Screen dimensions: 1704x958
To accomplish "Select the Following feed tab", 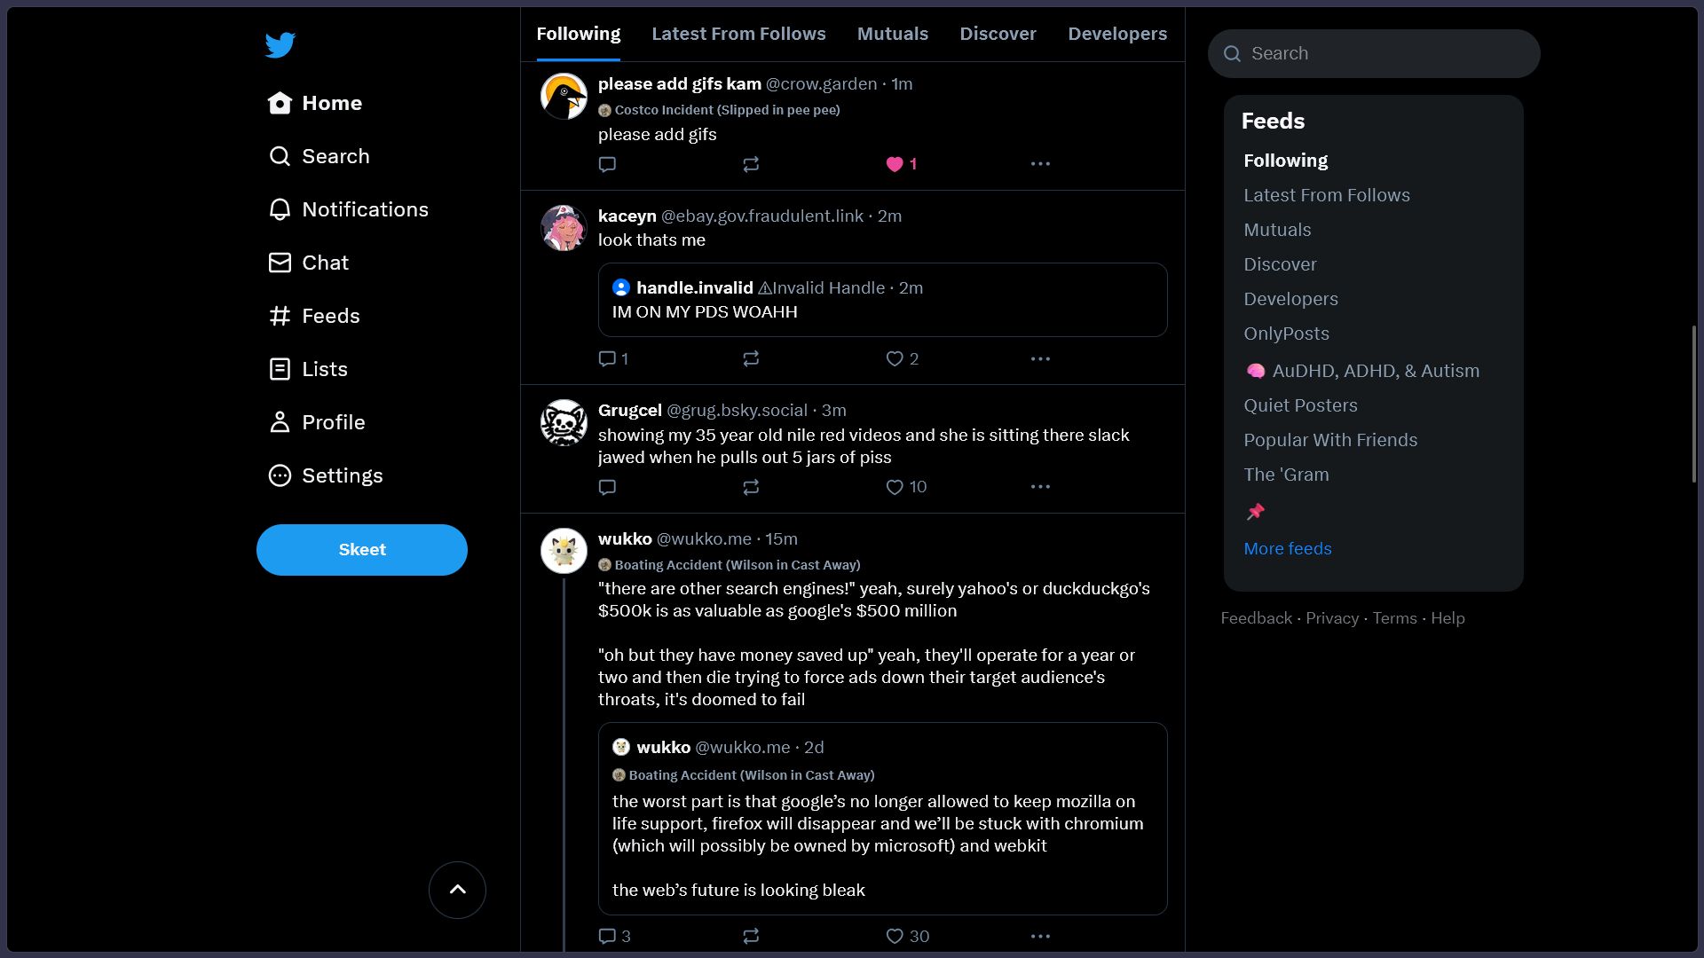I will coord(578,33).
